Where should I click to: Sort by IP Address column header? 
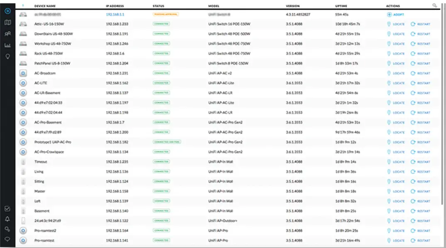click(x=115, y=6)
